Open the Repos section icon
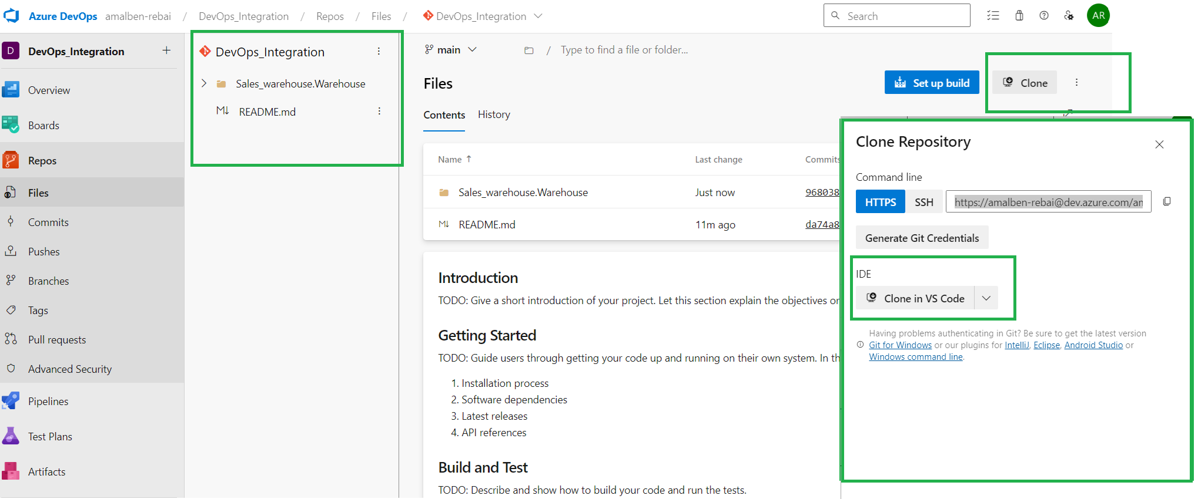This screenshot has height=499, width=1198. coord(11,160)
